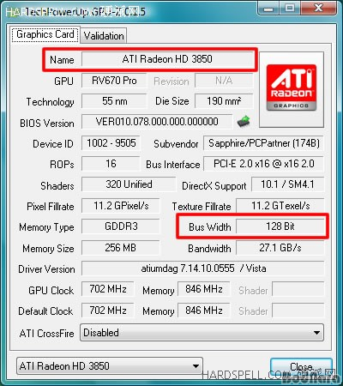
Task: Select the BIOS Version text field
Action: 157,122
